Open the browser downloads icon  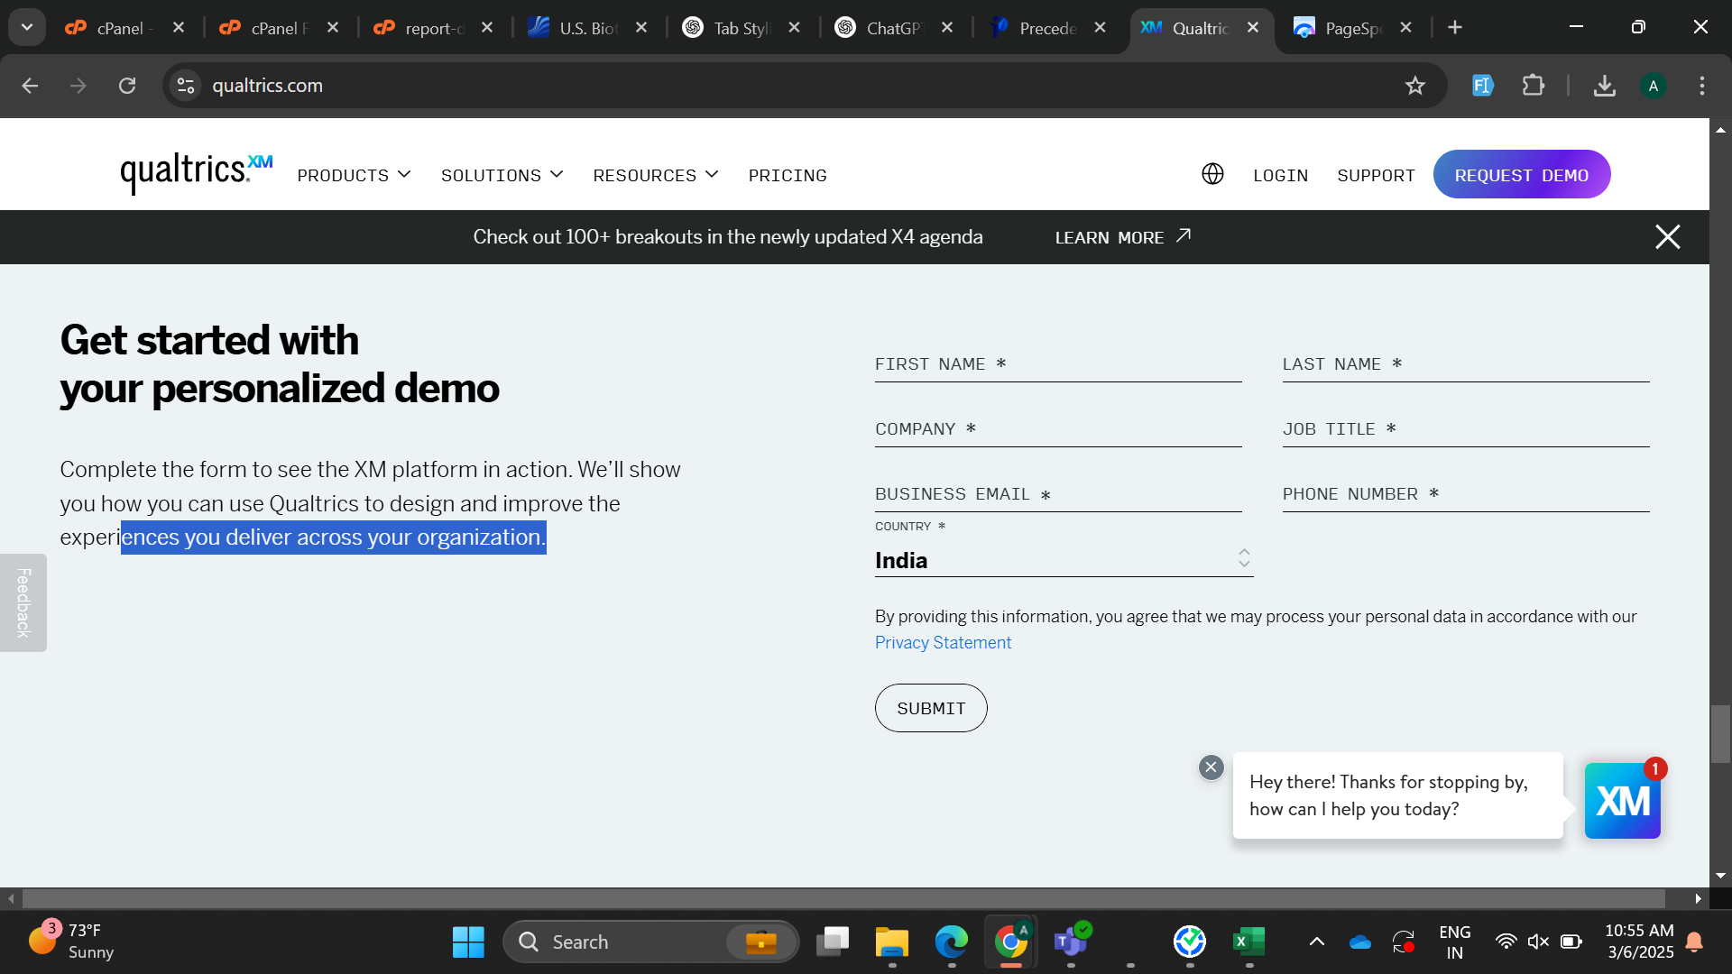[1604, 86]
